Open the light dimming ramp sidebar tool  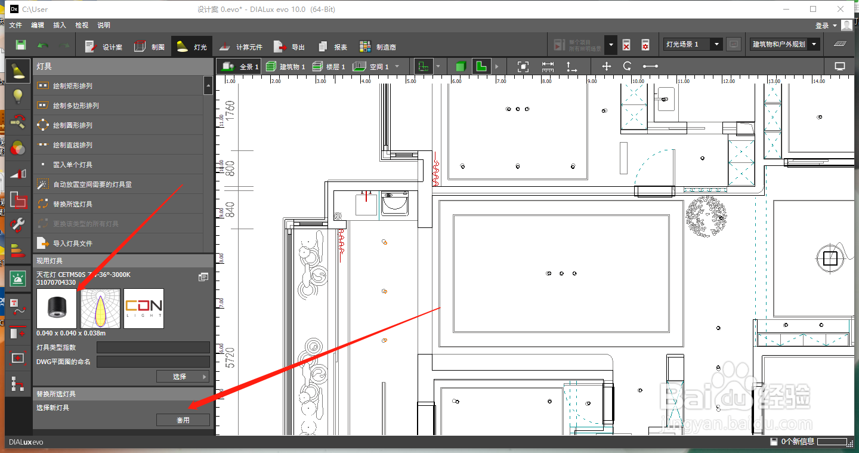[x=18, y=173]
